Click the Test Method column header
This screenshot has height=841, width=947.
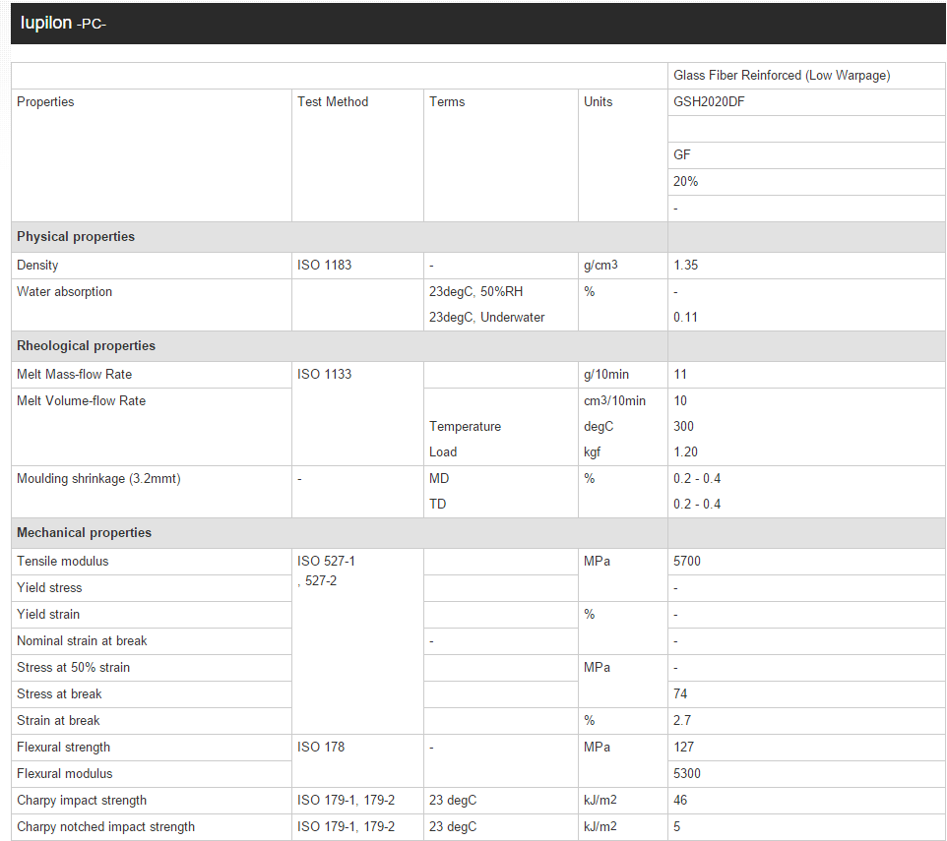[x=333, y=102]
